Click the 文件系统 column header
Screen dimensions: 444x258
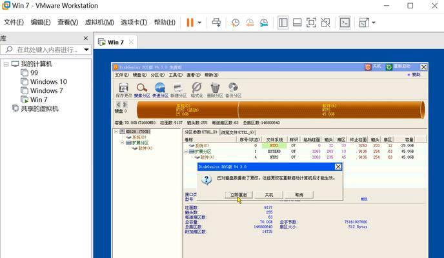(x=274, y=139)
